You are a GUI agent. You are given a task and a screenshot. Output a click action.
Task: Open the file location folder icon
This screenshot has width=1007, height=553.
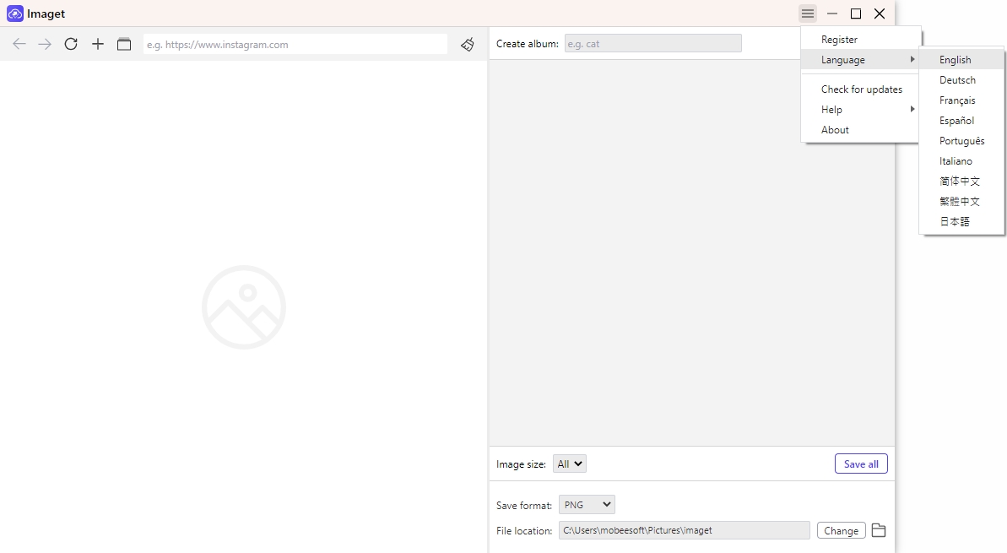[x=879, y=530]
